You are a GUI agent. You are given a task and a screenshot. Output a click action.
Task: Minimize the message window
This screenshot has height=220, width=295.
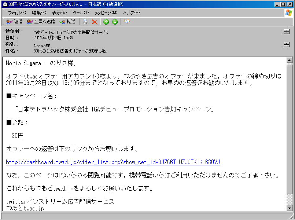277,4
